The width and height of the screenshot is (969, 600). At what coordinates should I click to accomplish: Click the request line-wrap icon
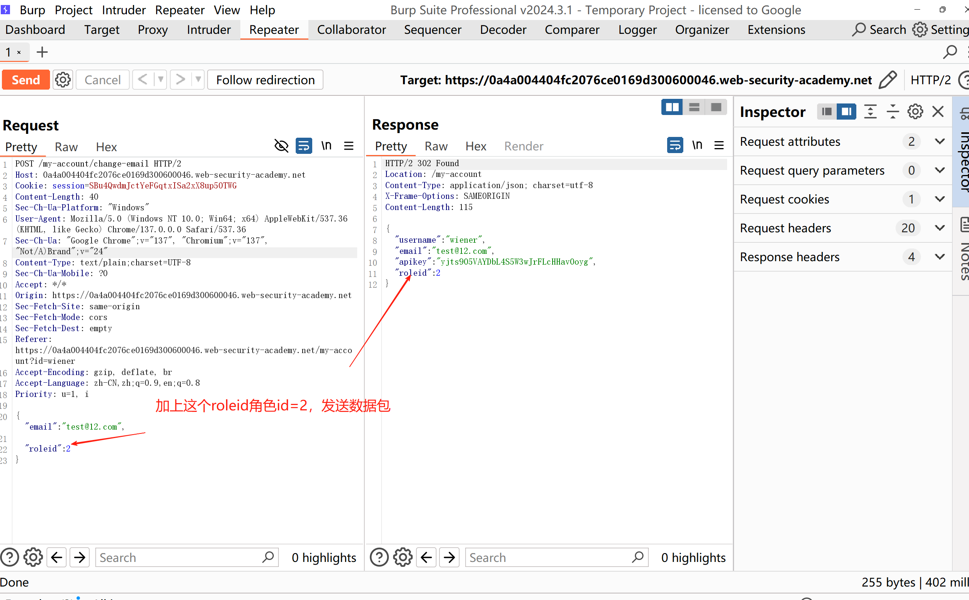coord(304,146)
